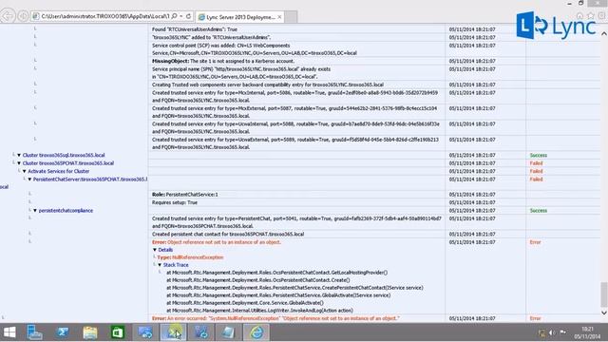Open Lync Topology Builder taskbar icon
The image size is (608, 342).
pos(200,332)
